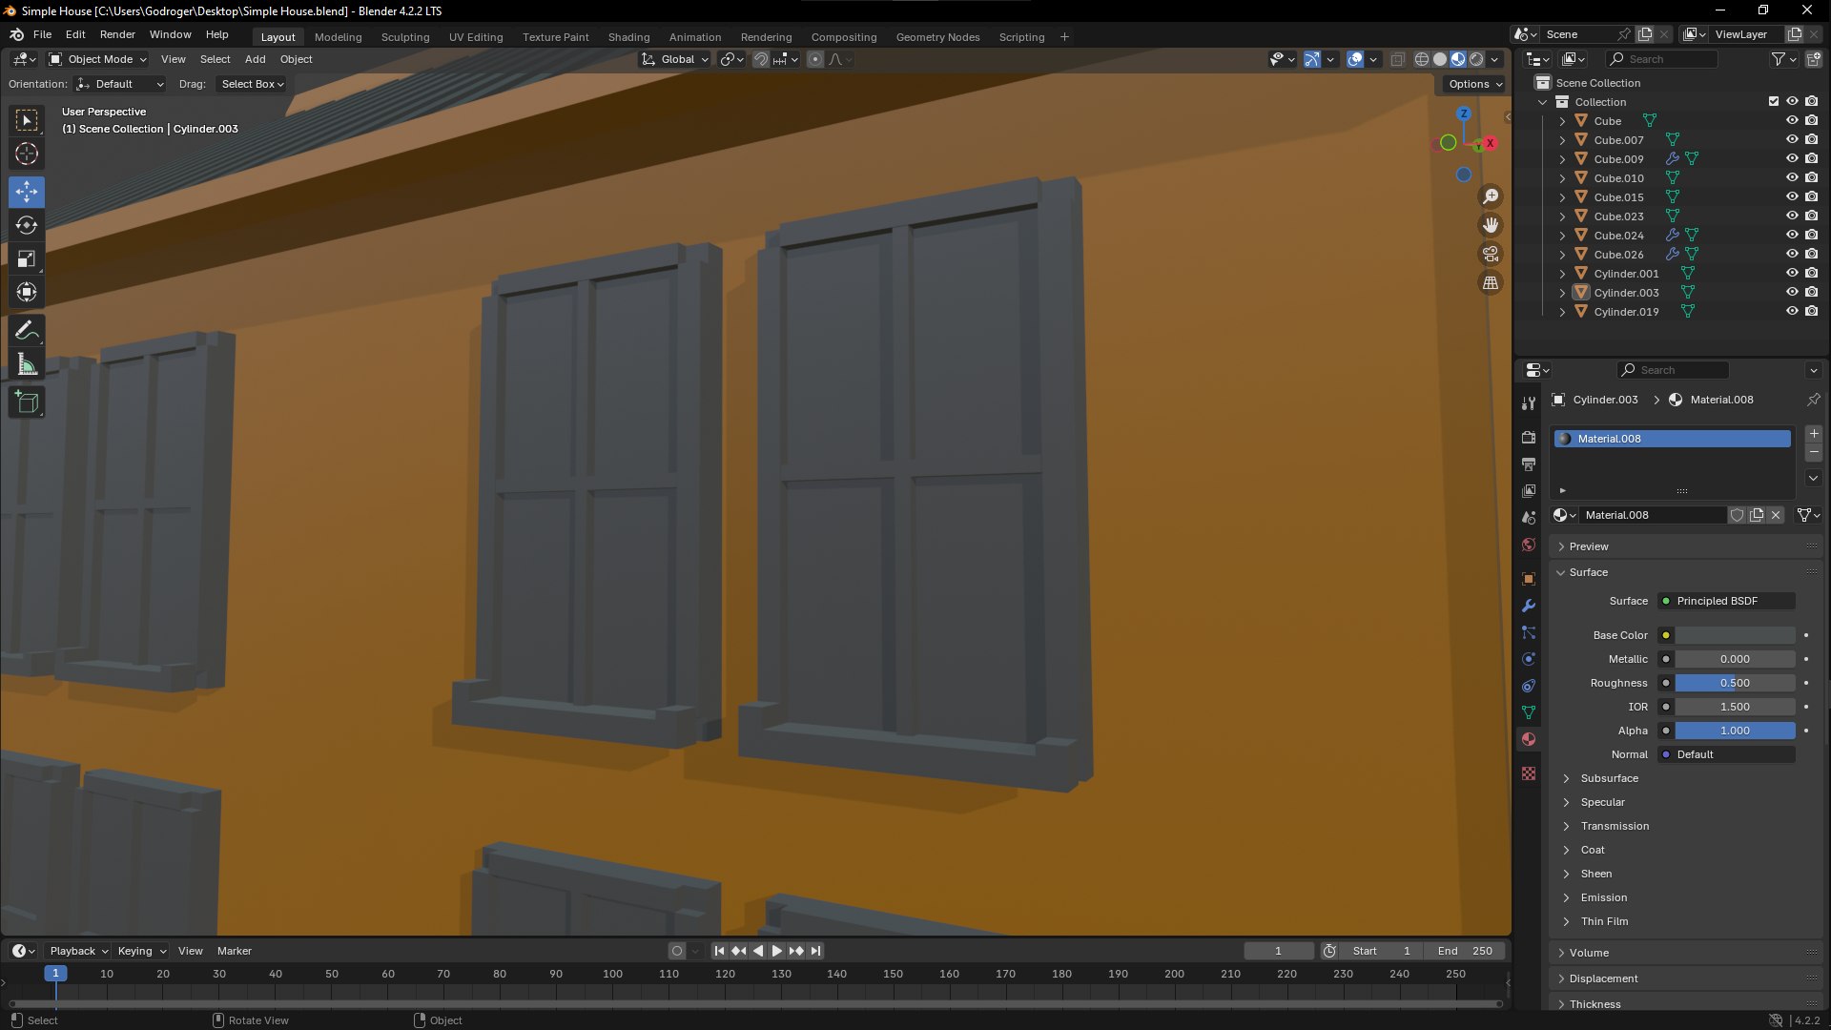Click the viewport zoom magnifier icon

pyautogui.click(x=1490, y=196)
